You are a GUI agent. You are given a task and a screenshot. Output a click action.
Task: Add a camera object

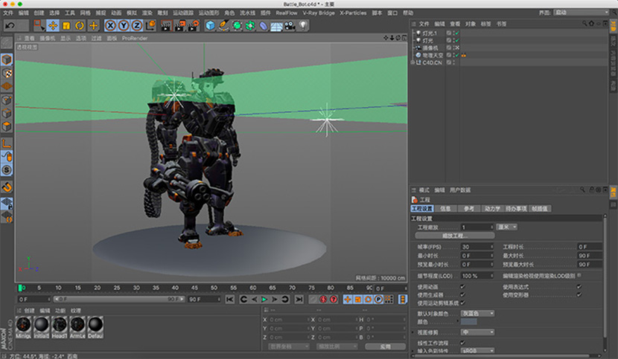coord(290,25)
